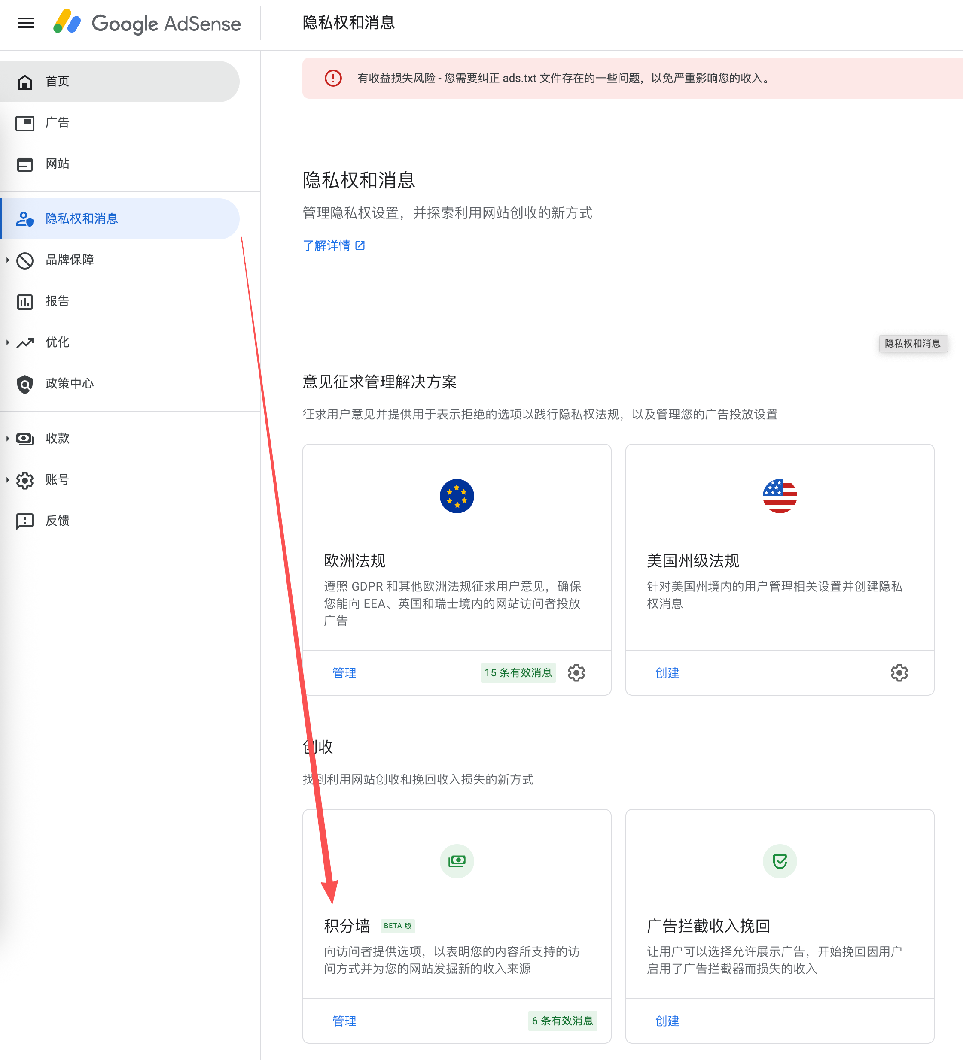The width and height of the screenshot is (963, 1060).
Task: Click the US flag icon
Action: (x=780, y=496)
